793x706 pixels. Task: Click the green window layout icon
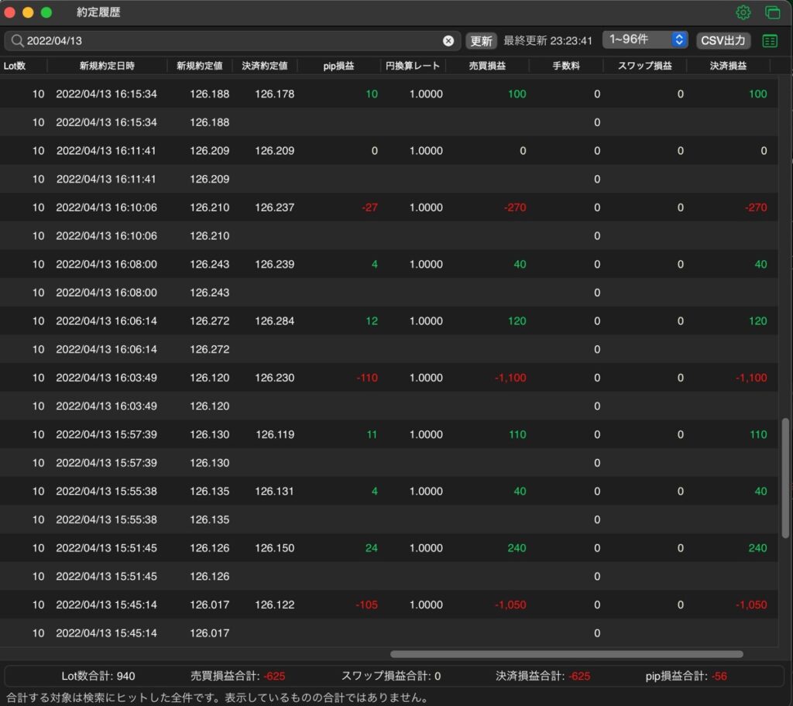772,12
